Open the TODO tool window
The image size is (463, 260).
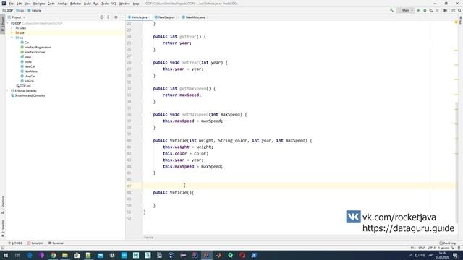point(15,243)
